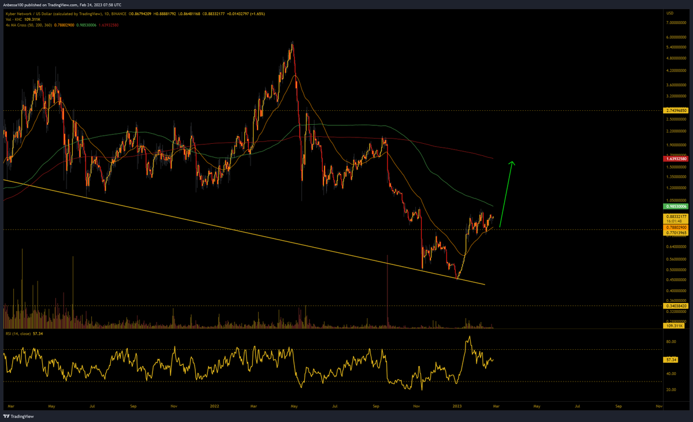Viewport: 693px width, 422px height.
Task: Click the 109.311K volume label on the price axis
Action: click(x=673, y=326)
